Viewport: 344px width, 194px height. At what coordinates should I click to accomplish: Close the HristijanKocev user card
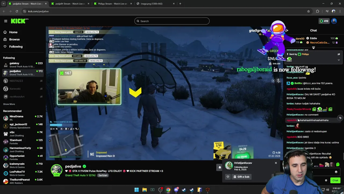point(276,163)
